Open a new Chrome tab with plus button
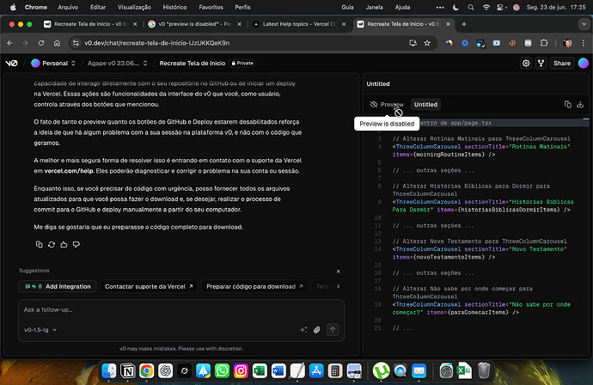The image size is (593, 385). pyautogui.click(x=464, y=24)
